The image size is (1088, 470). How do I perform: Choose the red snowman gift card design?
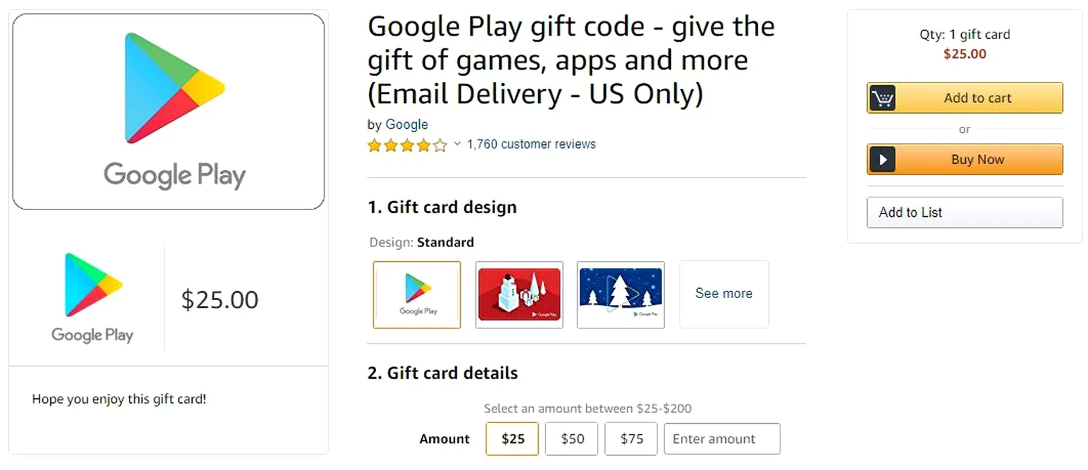click(519, 295)
